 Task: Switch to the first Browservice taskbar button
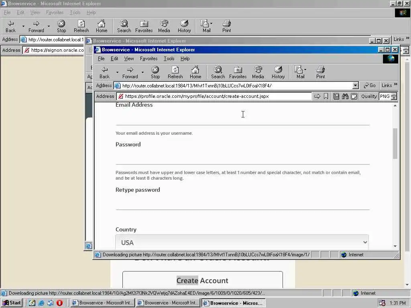coord(103,303)
